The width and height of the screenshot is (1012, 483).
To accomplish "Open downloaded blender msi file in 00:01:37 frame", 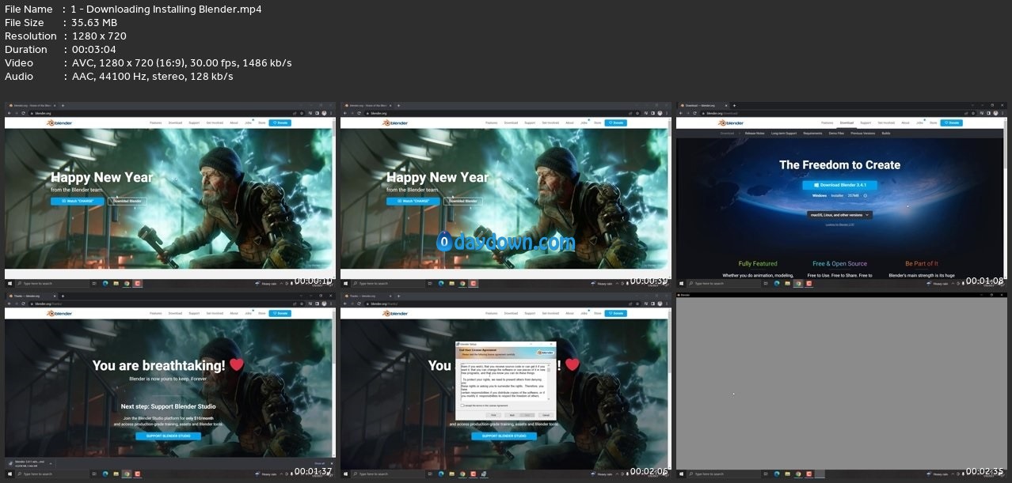I will (30, 462).
